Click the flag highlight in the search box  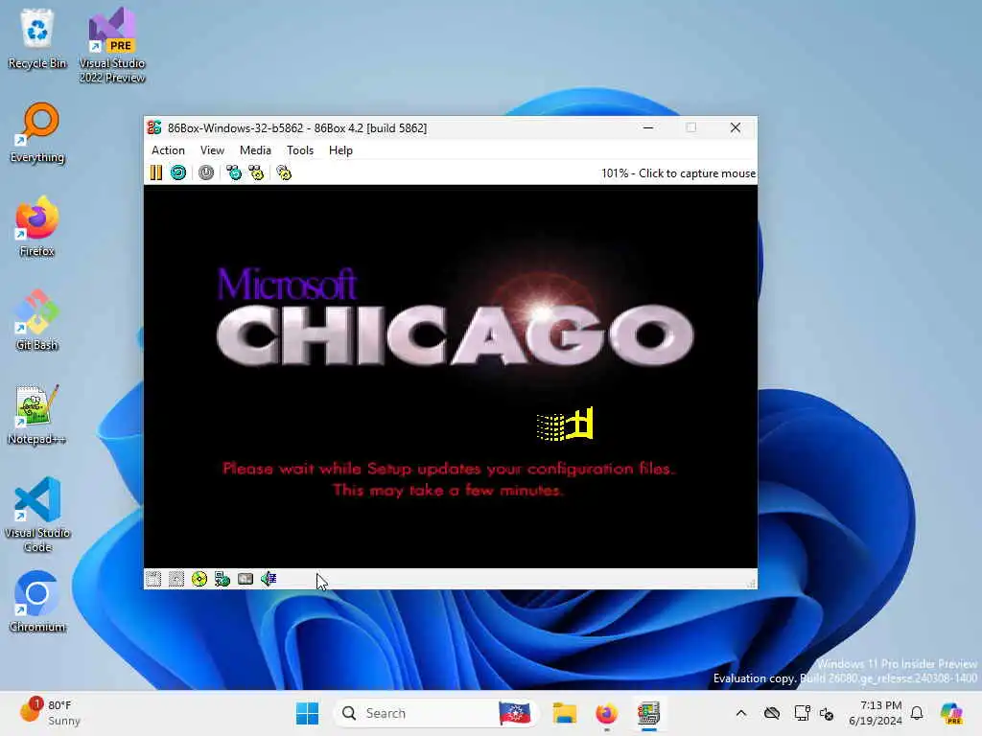(x=515, y=713)
